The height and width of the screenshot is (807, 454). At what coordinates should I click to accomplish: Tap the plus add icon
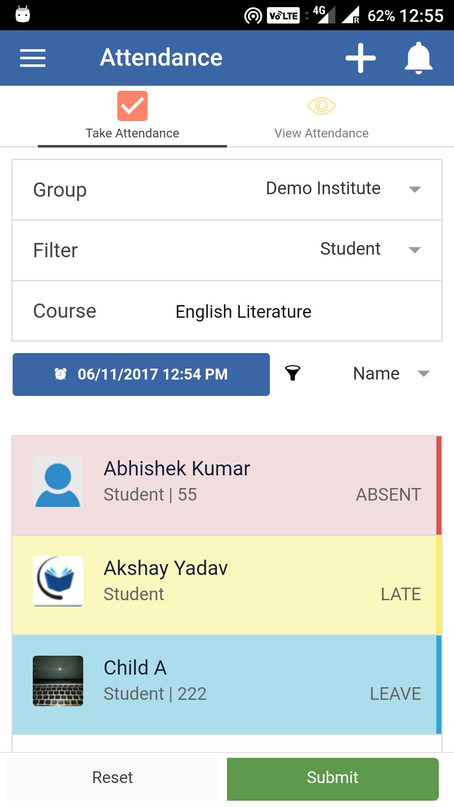coord(361,58)
